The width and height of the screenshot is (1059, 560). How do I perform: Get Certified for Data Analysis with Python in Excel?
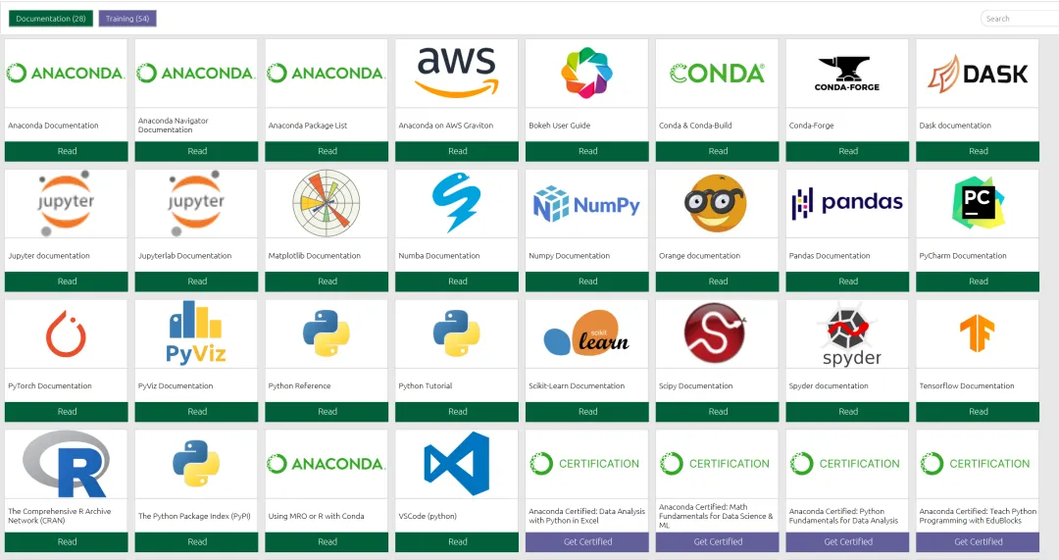[x=587, y=541]
